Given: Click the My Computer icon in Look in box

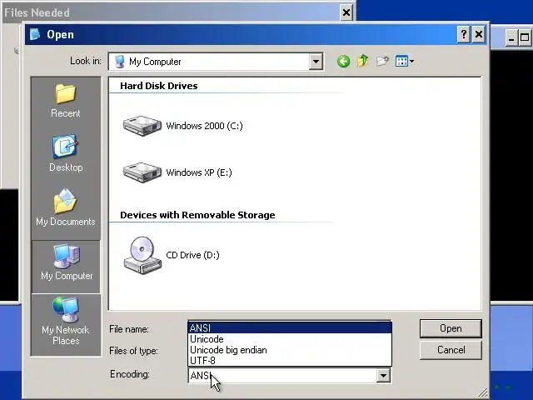Looking at the screenshot, I should (x=119, y=62).
